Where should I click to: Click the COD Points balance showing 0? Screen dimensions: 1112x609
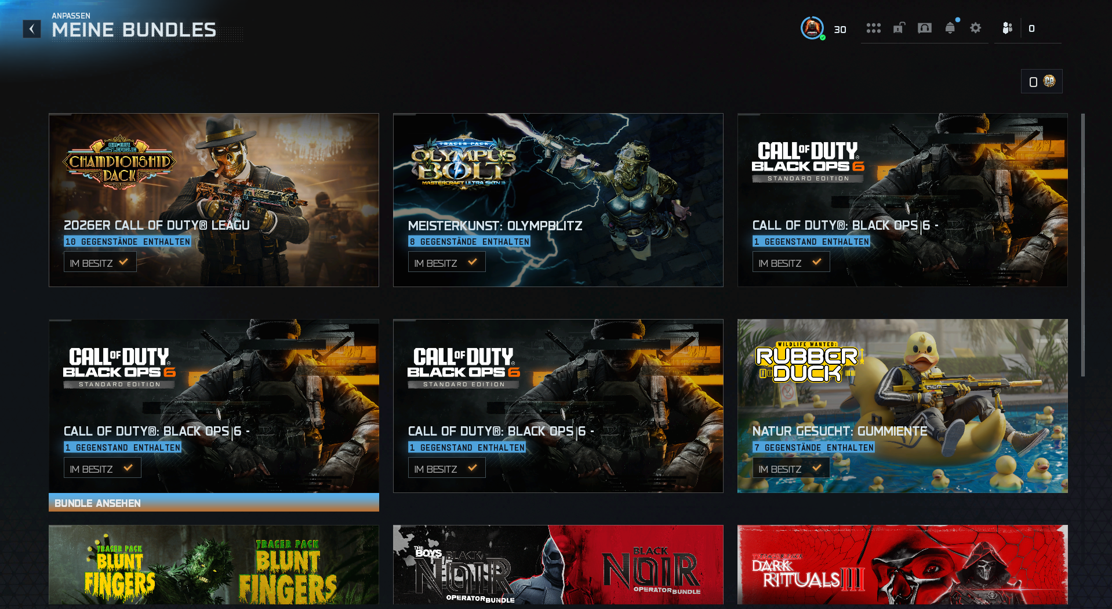[1033, 82]
